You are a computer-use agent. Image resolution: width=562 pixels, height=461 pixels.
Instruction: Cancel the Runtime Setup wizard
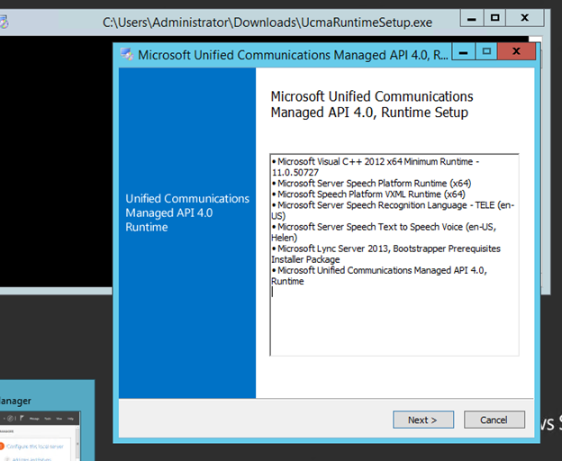[x=494, y=420]
